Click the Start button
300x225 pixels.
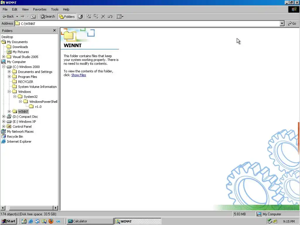(8, 221)
